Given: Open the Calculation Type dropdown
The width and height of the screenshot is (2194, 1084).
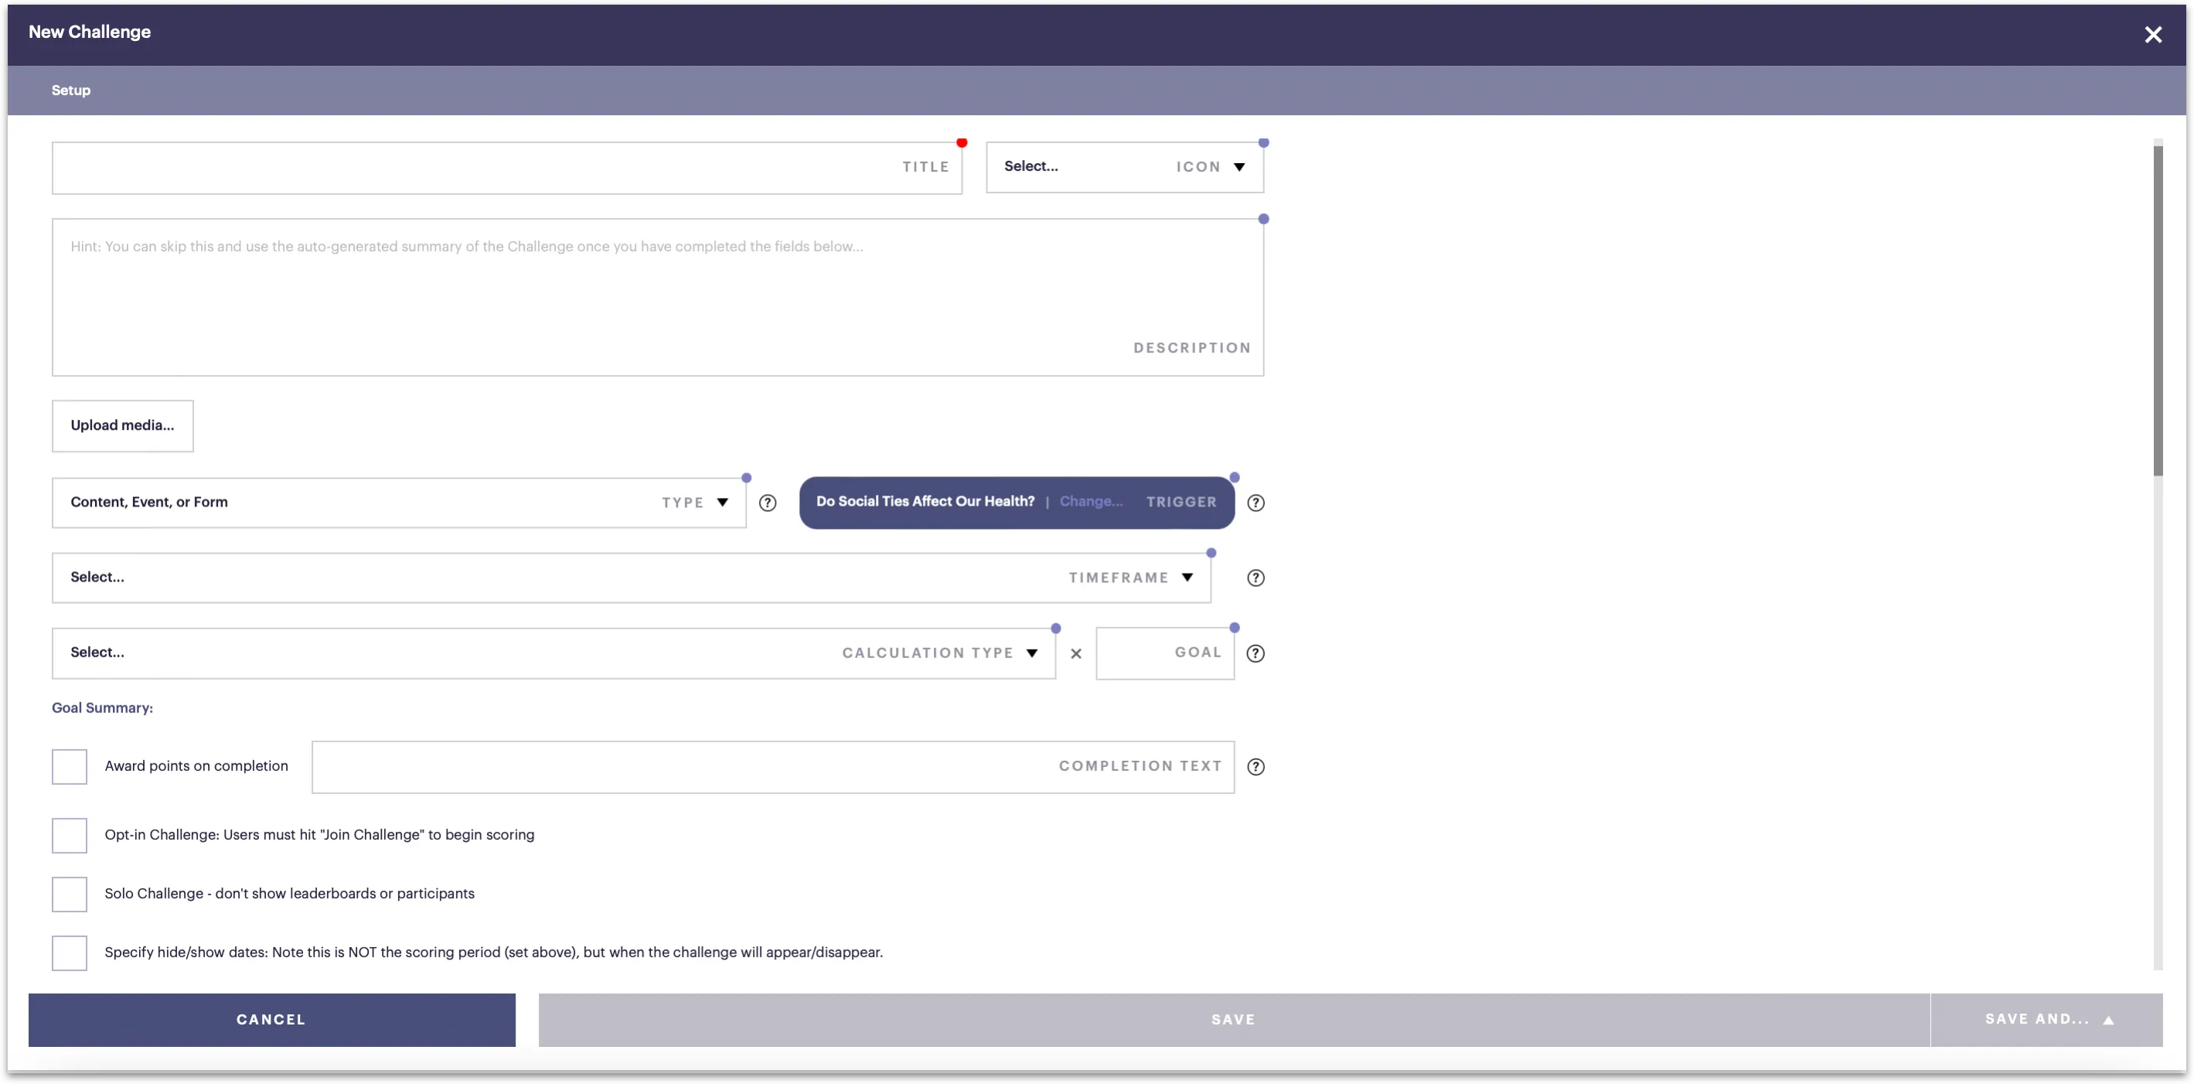Looking at the screenshot, I should [554, 653].
